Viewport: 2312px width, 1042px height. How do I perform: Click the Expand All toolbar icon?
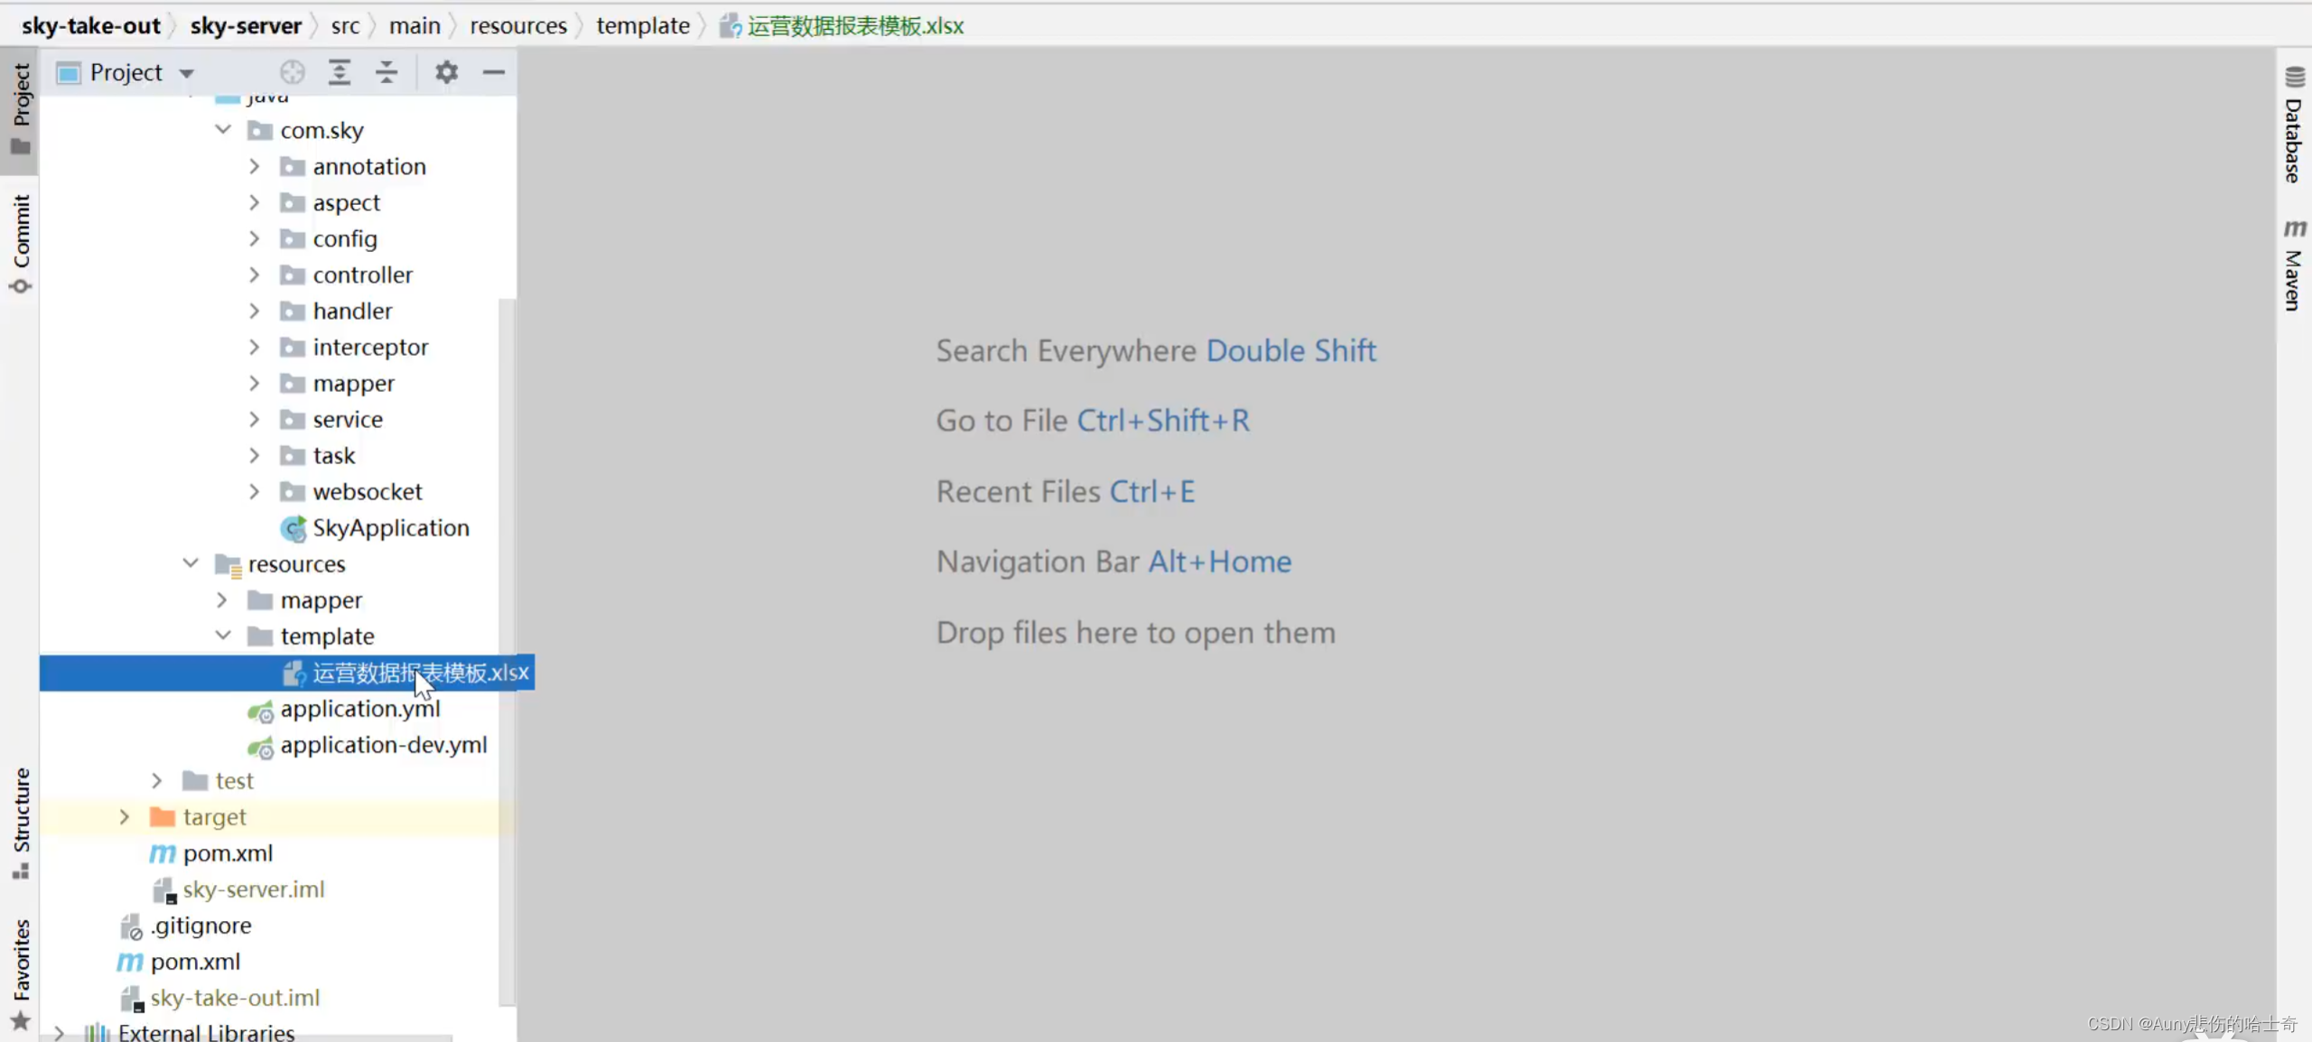[340, 72]
